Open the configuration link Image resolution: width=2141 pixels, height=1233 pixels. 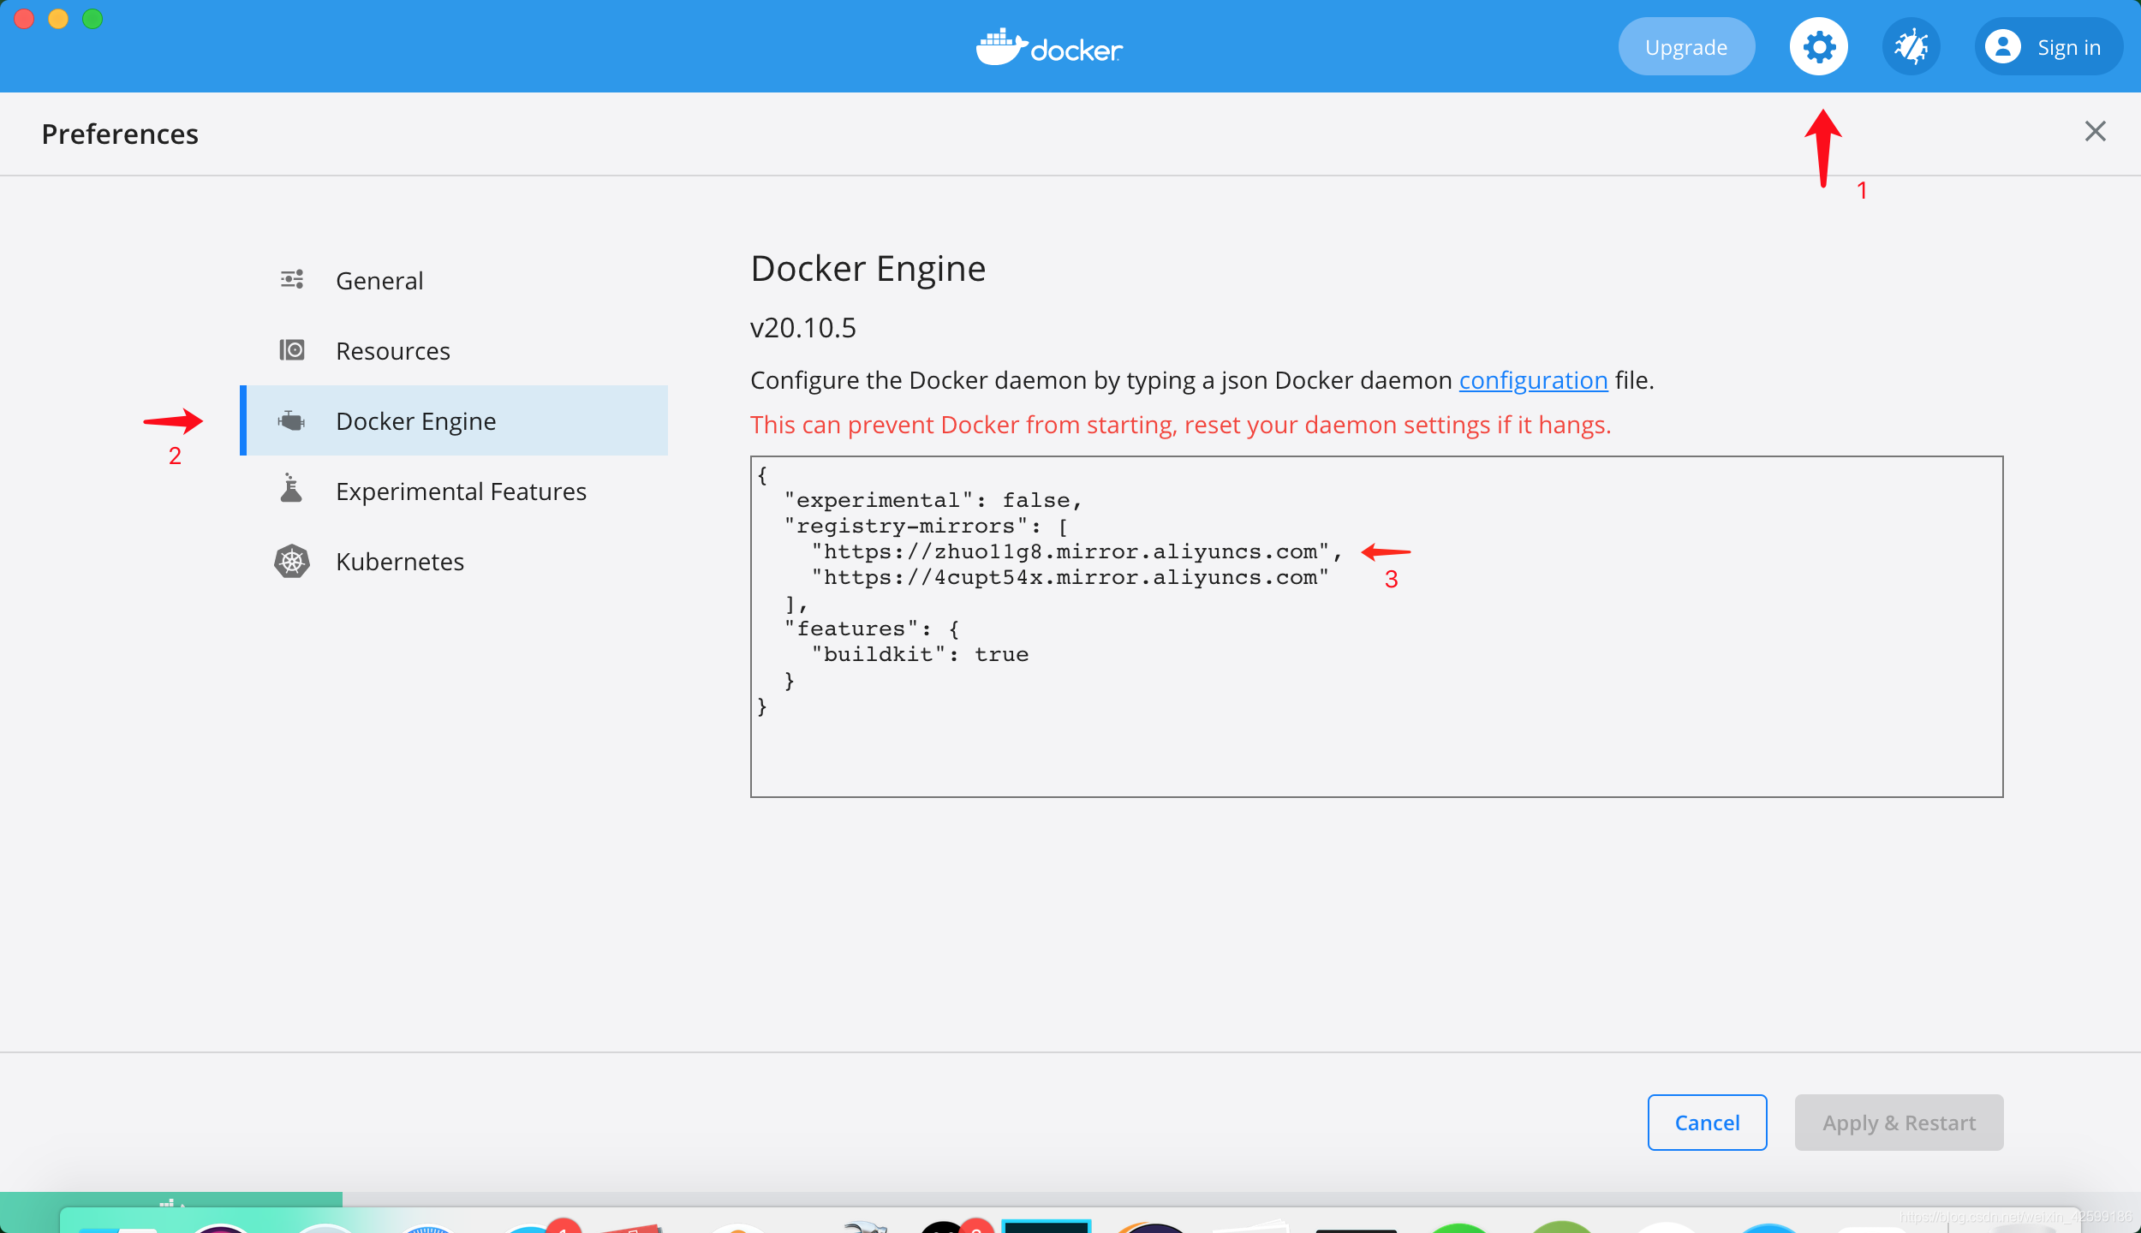tap(1533, 380)
